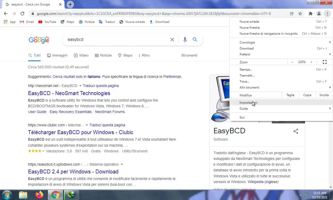
Task: Close the easybcd Google tab
Action: click(60, 4)
